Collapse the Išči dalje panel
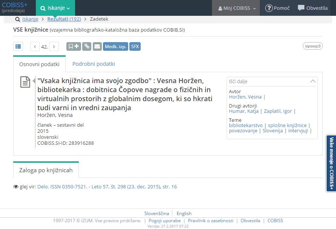 pyautogui.click(x=313, y=81)
